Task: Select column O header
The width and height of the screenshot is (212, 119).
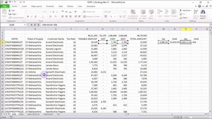Action: [x=185, y=29]
